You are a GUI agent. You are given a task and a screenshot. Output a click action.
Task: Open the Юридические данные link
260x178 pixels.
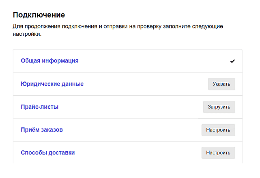pyautogui.click(x=52, y=84)
